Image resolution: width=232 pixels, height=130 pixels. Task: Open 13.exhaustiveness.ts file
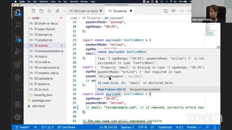coord(45,51)
